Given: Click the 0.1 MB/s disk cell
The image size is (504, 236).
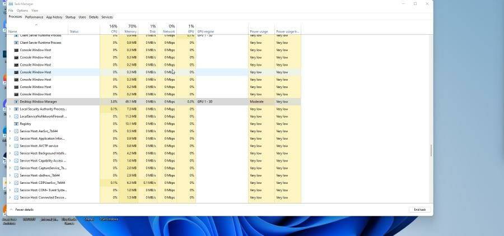Looking at the screenshot, I should (x=147, y=183).
